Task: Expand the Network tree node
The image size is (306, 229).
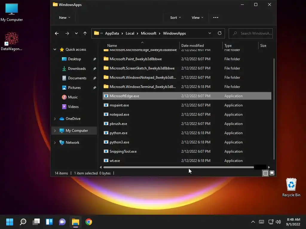Action: click(55, 143)
